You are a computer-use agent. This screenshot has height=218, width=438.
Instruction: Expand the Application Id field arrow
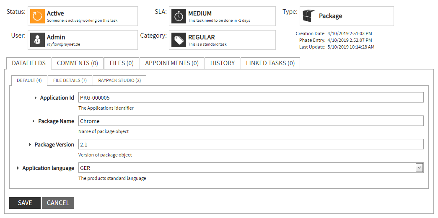coord(36,98)
